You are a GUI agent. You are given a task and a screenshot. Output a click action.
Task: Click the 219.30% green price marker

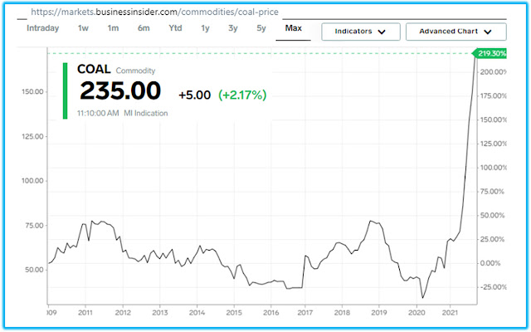(490, 53)
